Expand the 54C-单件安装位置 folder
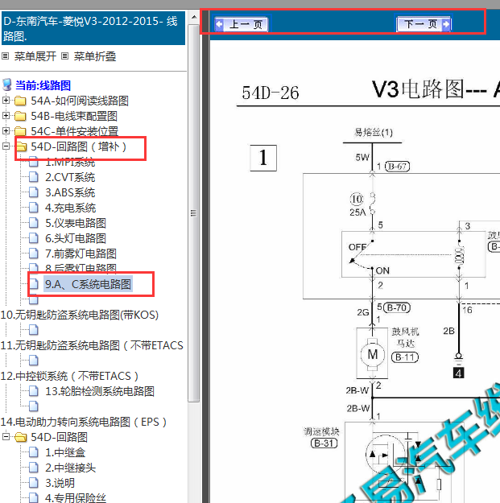 (6, 131)
